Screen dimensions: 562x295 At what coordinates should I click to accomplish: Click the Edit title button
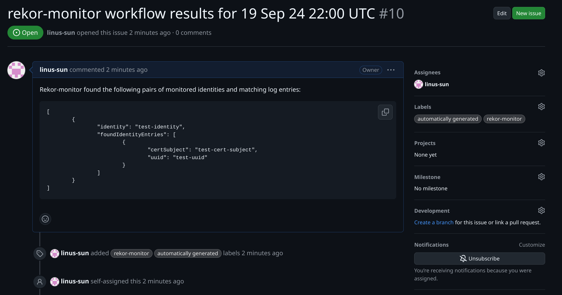pos(502,13)
